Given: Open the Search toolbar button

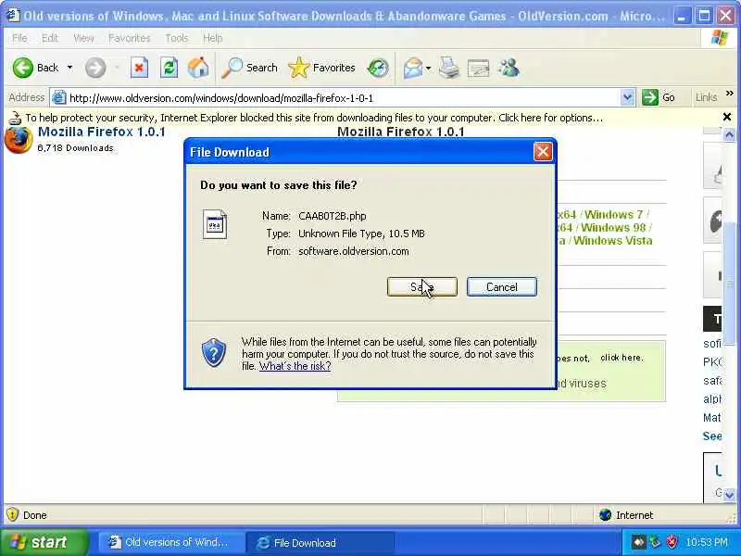Looking at the screenshot, I should pos(249,68).
